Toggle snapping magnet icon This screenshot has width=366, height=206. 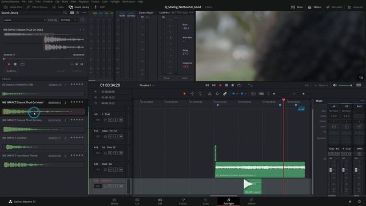217,94
